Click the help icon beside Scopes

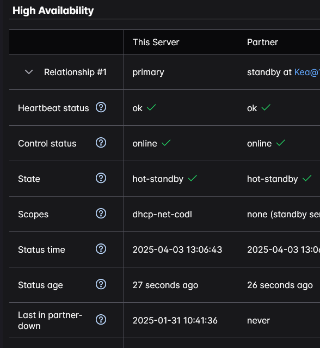(x=101, y=213)
